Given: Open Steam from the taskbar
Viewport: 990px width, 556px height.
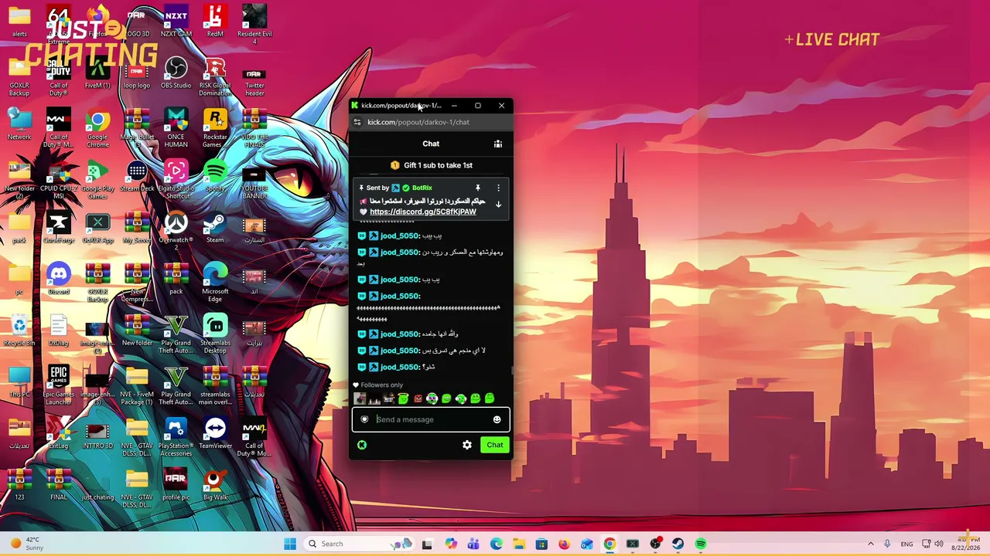Looking at the screenshot, I should point(678,544).
